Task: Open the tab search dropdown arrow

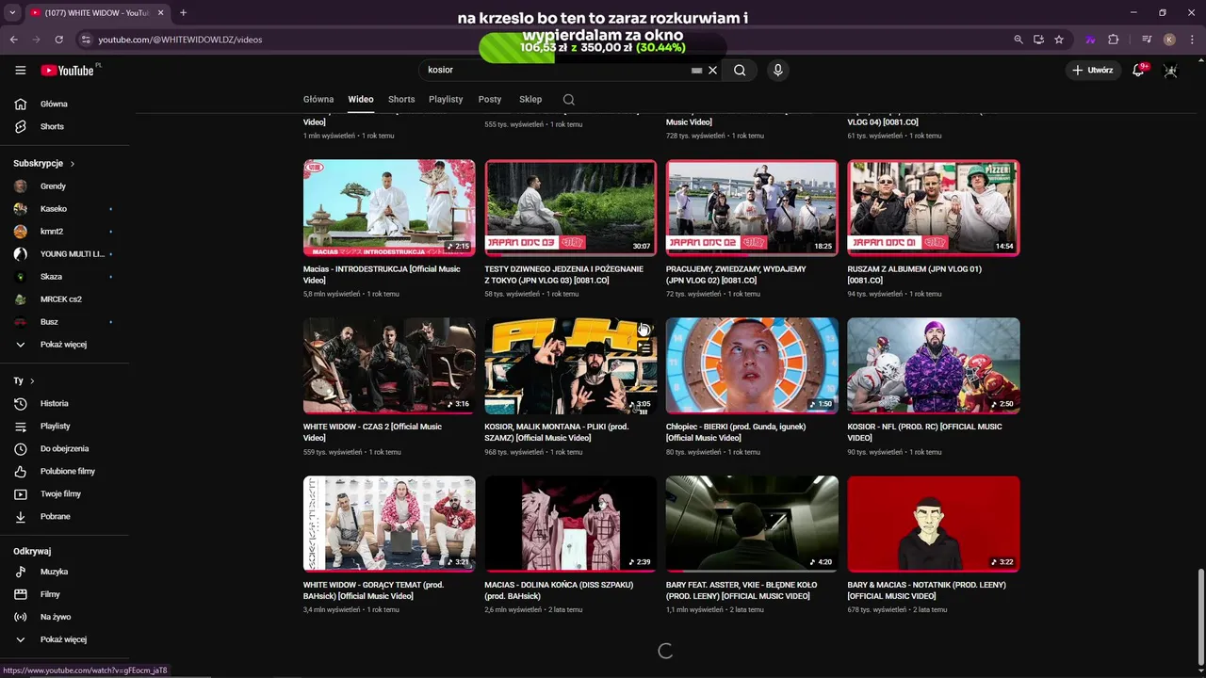Action: 11,12
